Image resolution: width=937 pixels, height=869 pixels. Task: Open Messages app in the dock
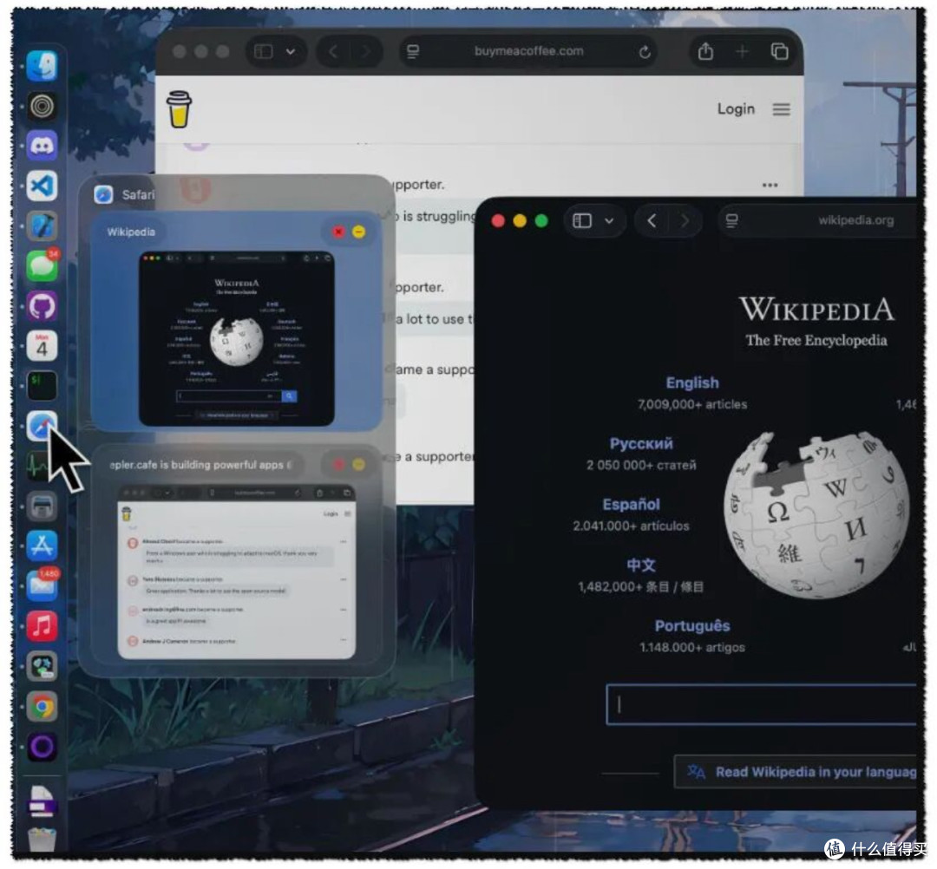point(42,265)
